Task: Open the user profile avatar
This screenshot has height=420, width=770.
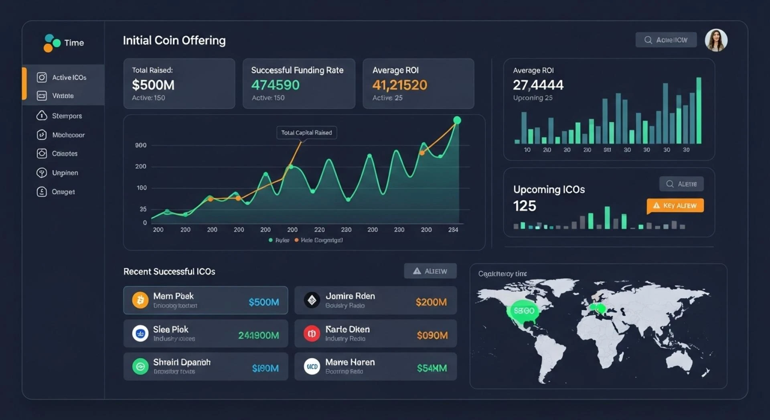Action: pos(716,40)
